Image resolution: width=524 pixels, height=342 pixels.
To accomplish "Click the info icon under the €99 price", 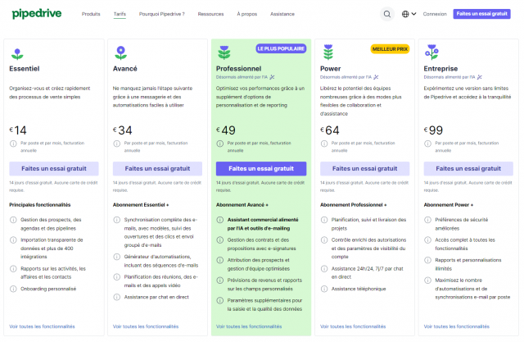I will [427, 144].
